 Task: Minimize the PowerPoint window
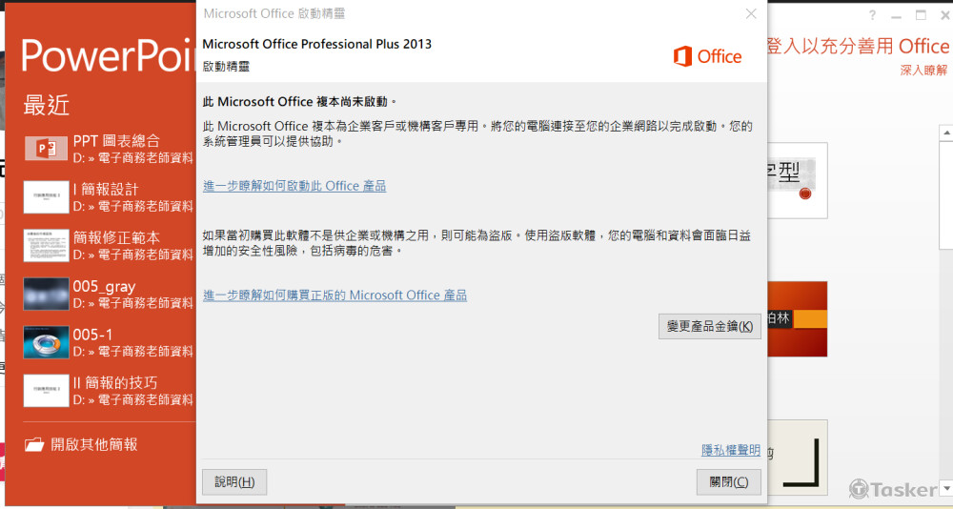(897, 15)
